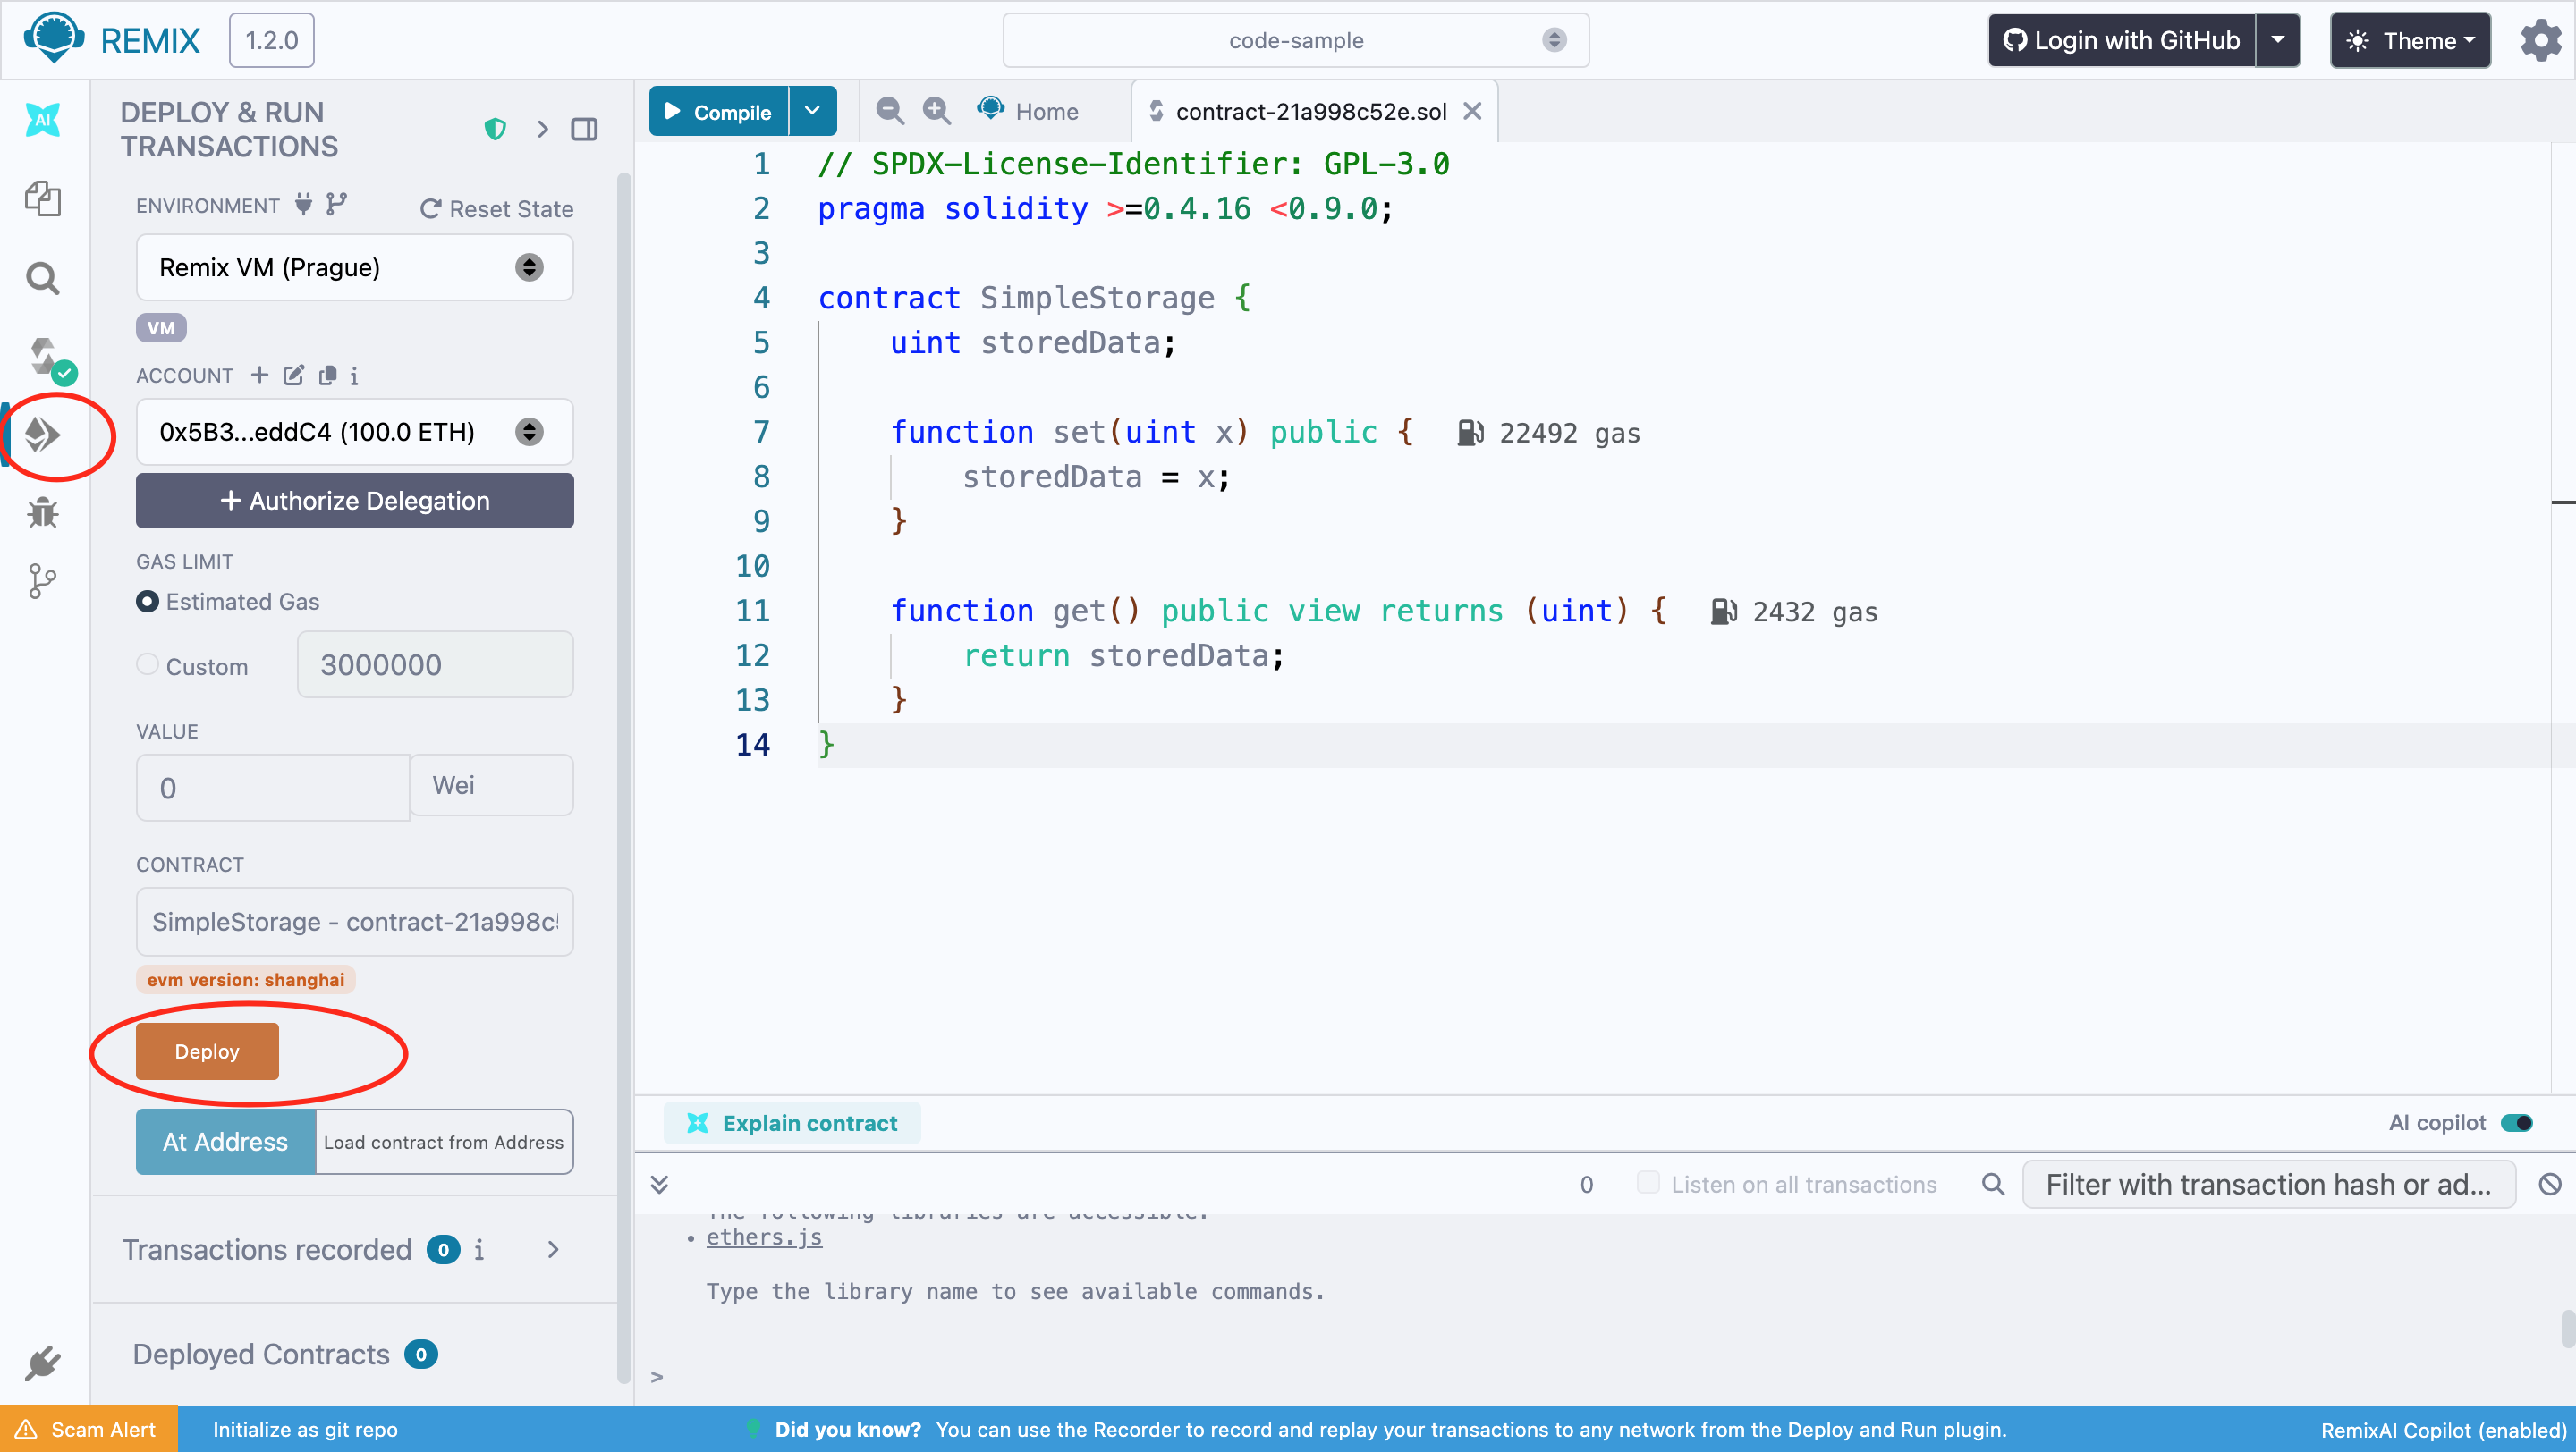Add a new account with plus icon

pyautogui.click(x=260, y=375)
